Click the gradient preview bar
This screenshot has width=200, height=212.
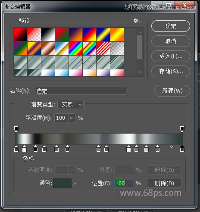[99, 139]
